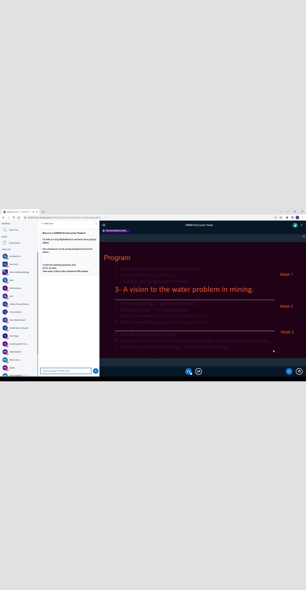Click '3- A vision to the water problem in mining.'
306x590 pixels.
click(184, 290)
